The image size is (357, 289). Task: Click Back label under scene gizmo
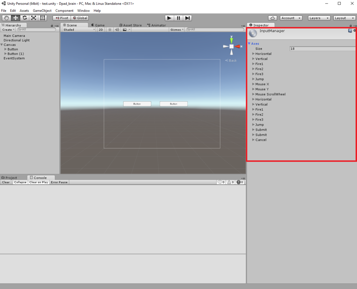coord(231,60)
